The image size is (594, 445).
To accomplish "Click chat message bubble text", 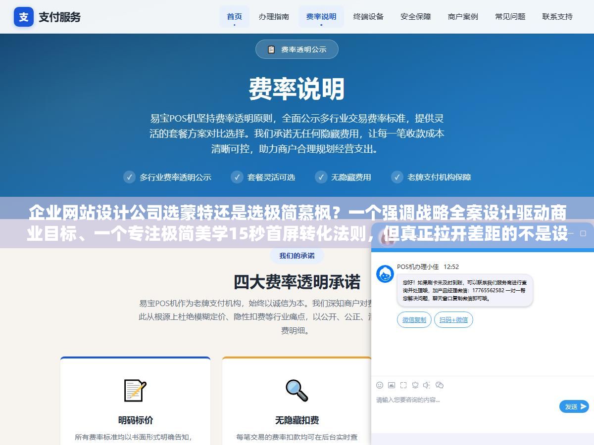I will pos(464,290).
